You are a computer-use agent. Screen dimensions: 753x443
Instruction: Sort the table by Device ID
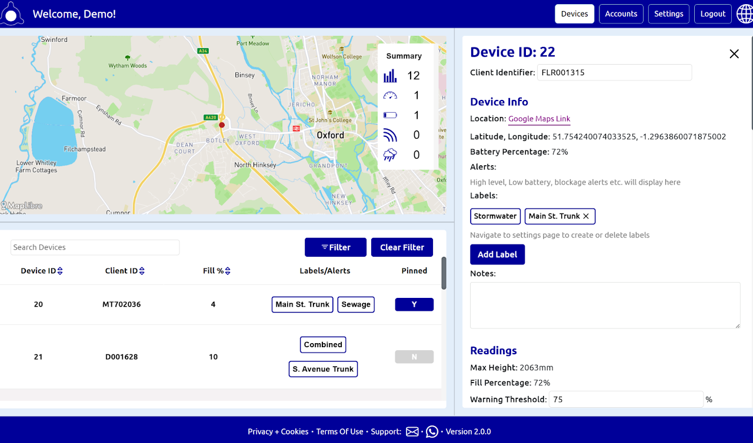[59, 271]
